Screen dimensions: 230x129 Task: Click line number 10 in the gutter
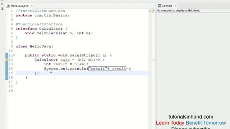point(10,51)
